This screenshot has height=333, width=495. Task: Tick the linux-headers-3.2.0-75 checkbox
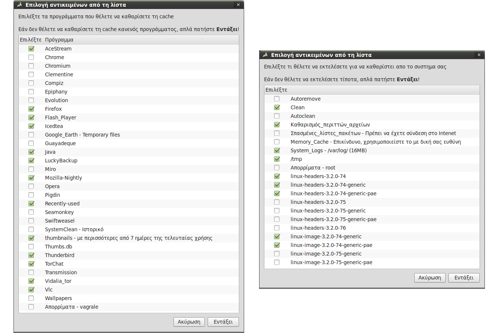pos(277,202)
